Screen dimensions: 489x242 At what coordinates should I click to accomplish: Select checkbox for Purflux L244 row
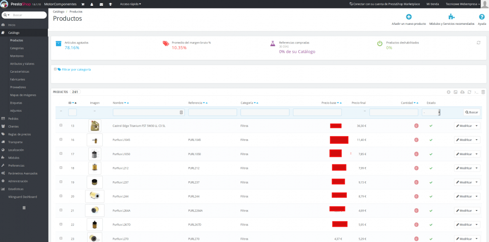coord(61,196)
